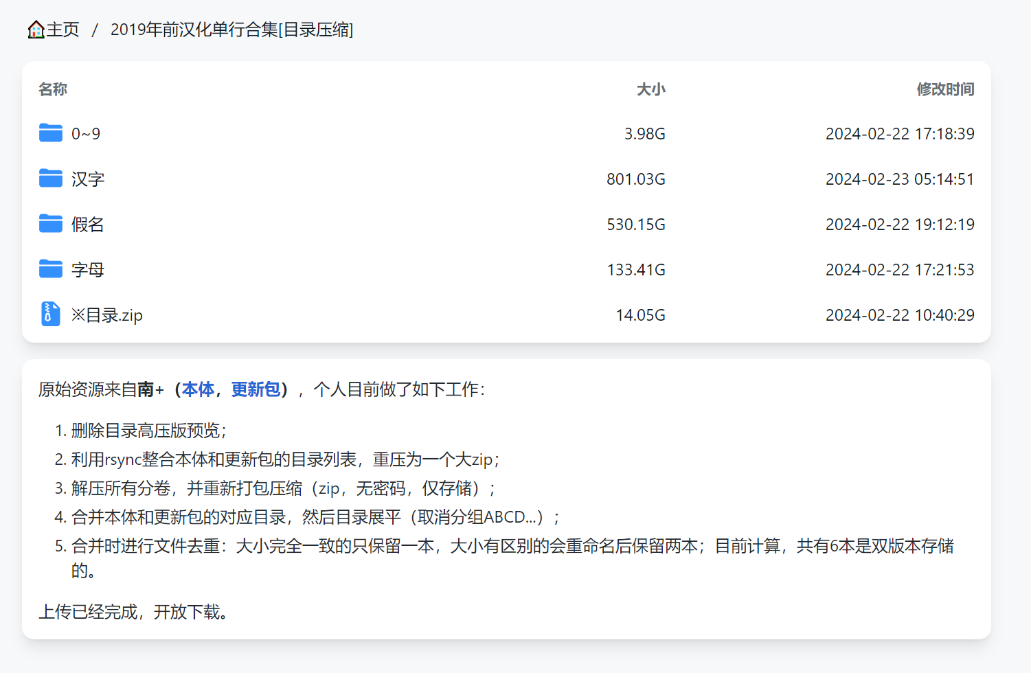Open the 假名 folder
Screen dimensions: 1031x673
click(x=88, y=225)
